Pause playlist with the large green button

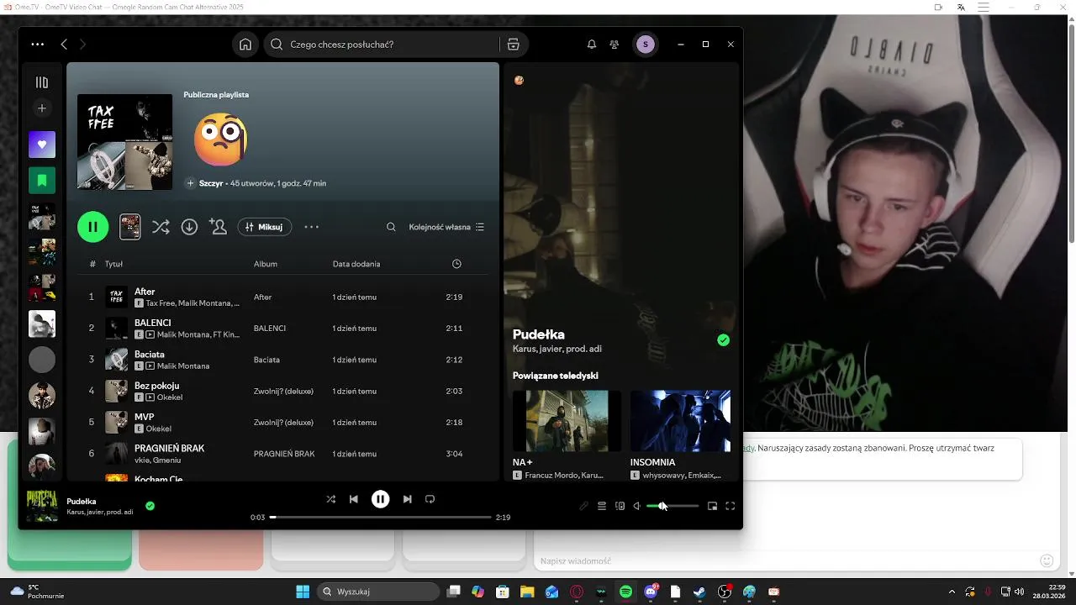[93, 227]
